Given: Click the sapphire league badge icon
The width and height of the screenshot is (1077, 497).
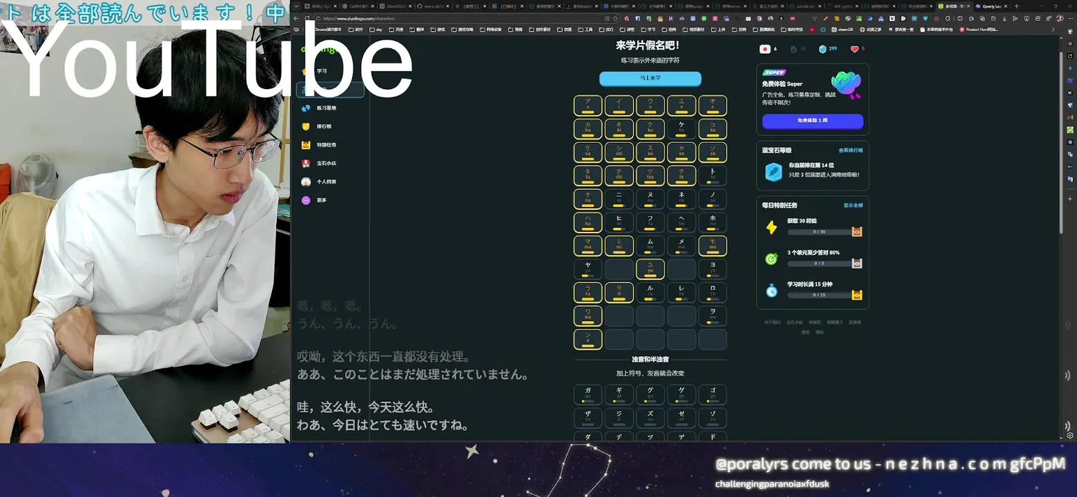Looking at the screenshot, I should click(773, 172).
